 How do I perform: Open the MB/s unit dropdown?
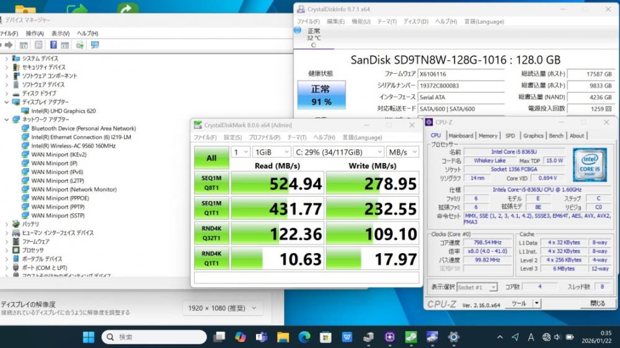(402, 152)
